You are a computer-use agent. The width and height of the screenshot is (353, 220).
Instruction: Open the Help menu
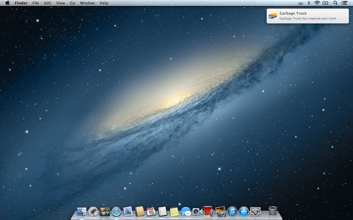pyautogui.click(x=104, y=3)
